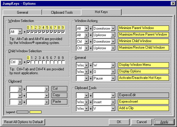
Task: Click the gray legend swatch
Action: (x=23, y=112)
